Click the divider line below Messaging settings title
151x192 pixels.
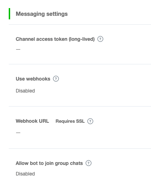tap(80, 24)
